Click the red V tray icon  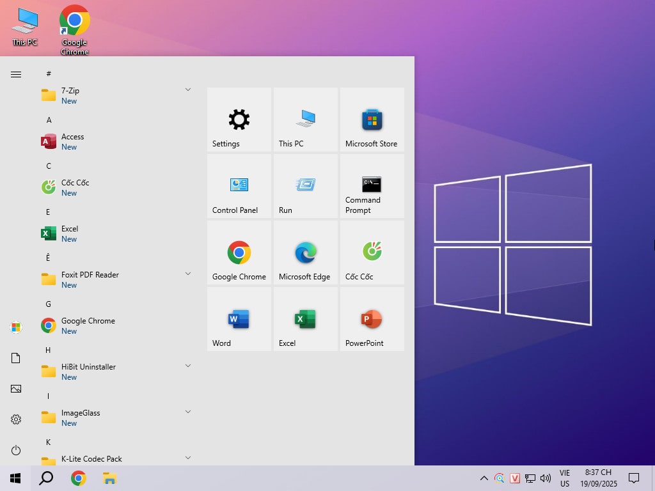click(x=515, y=478)
